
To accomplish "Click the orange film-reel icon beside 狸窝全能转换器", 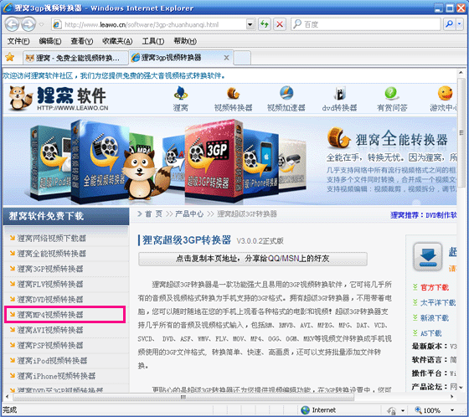I will tap(338, 138).
